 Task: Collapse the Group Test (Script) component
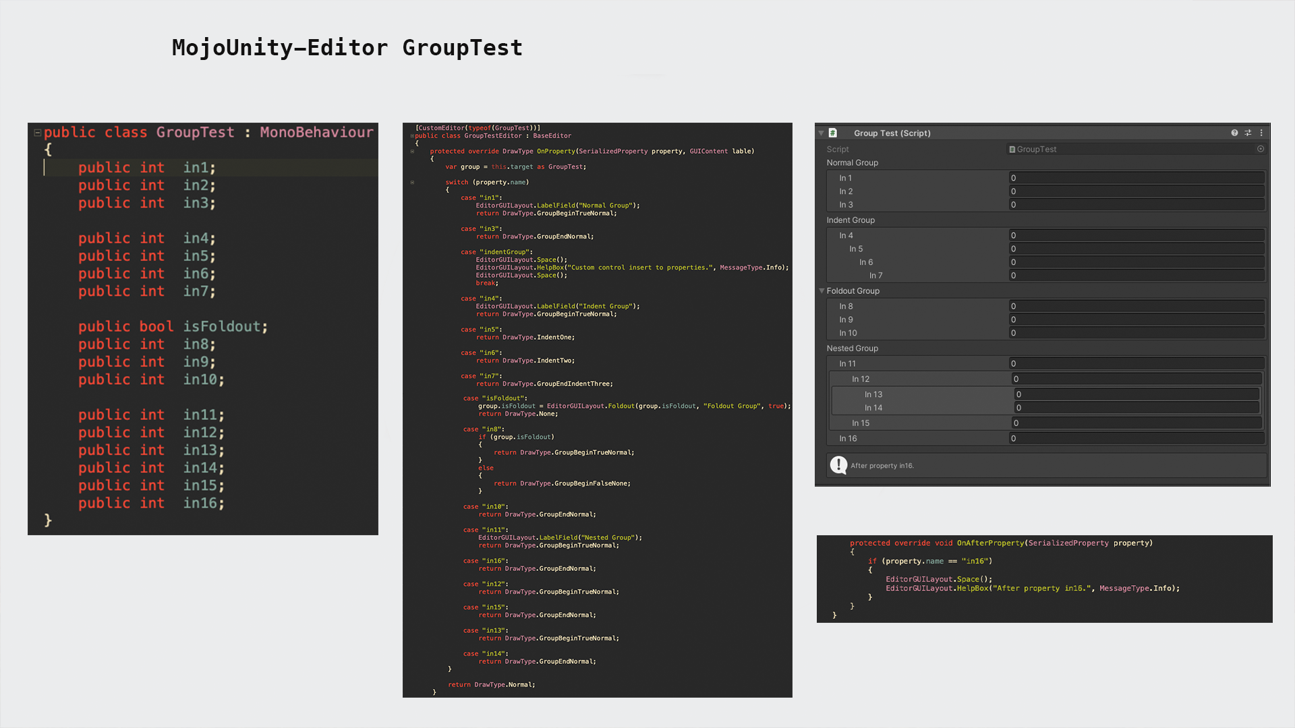tap(822, 133)
